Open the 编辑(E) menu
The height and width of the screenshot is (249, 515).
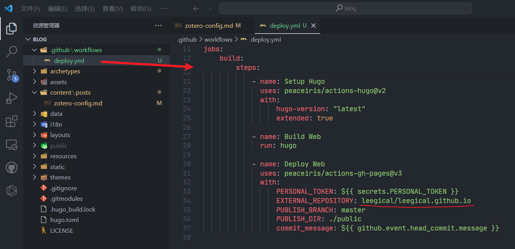point(57,8)
